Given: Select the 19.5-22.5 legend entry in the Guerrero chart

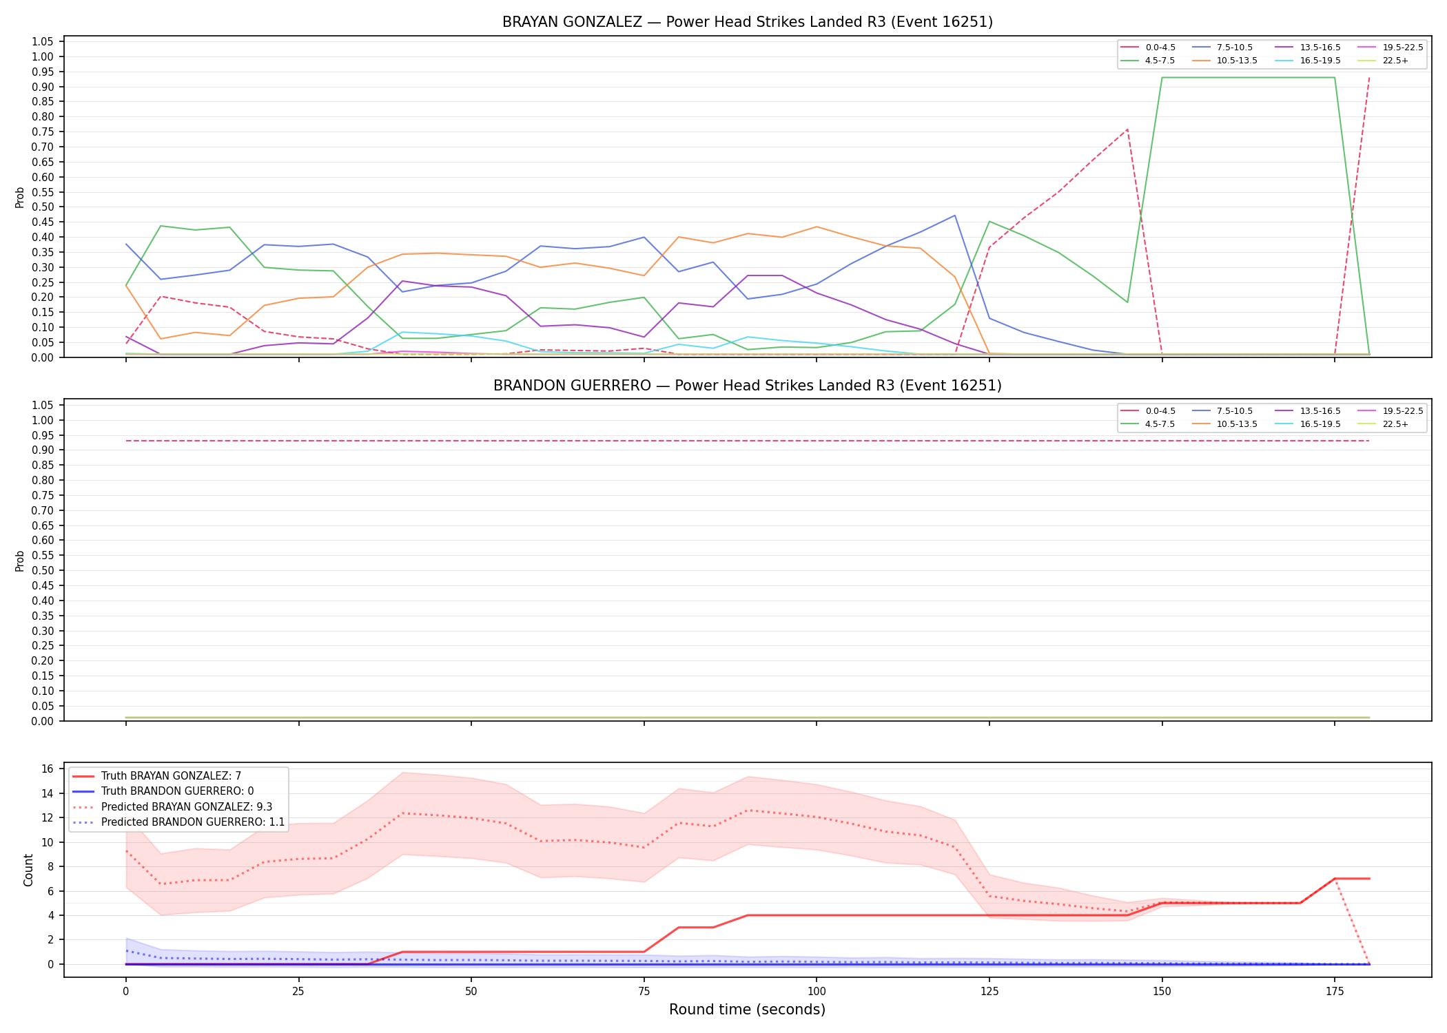Looking at the screenshot, I should coord(1391,411).
